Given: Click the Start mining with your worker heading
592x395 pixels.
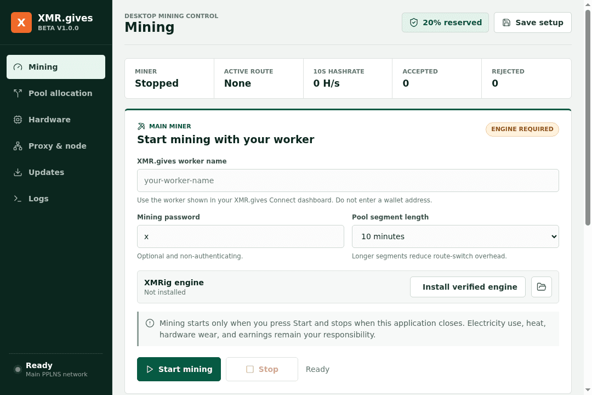Looking at the screenshot, I should pyautogui.click(x=225, y=139).
